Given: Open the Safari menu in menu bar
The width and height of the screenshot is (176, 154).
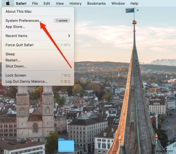Looking at the screenshot, I should (21, 4).
